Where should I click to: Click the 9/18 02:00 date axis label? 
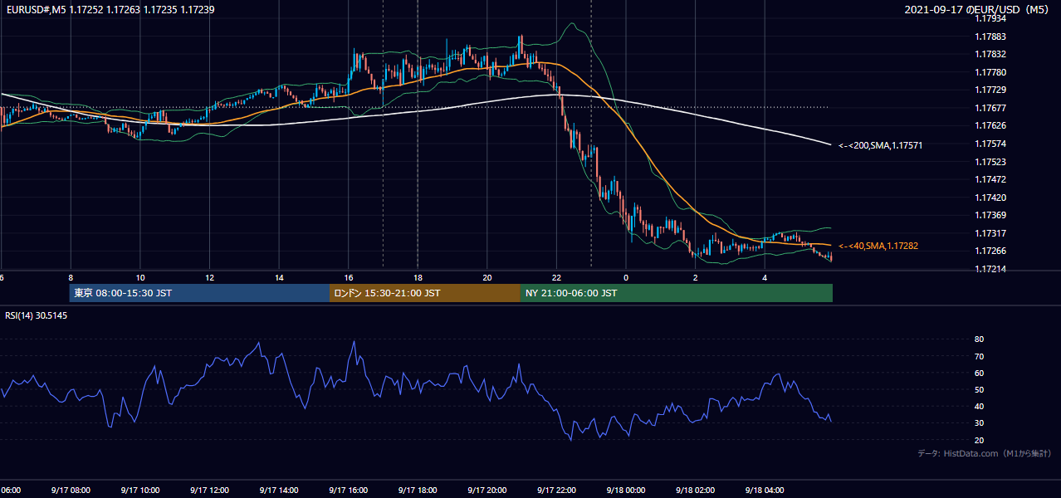coord(695,490)
